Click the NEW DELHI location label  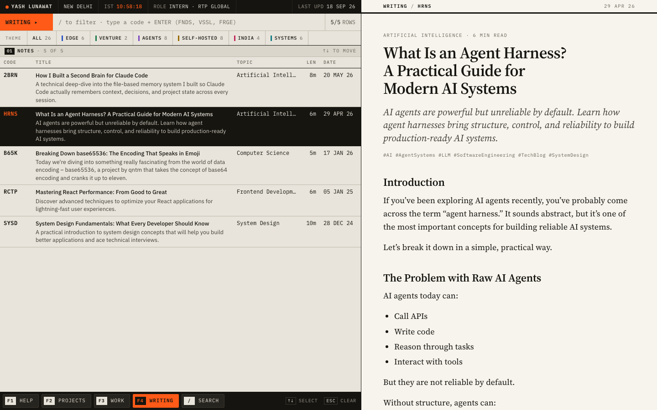78,7
